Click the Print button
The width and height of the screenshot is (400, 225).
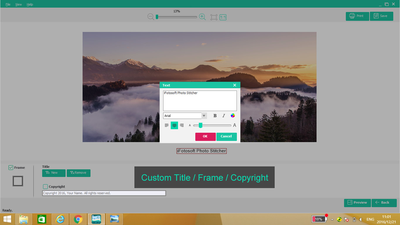point(357,16)
